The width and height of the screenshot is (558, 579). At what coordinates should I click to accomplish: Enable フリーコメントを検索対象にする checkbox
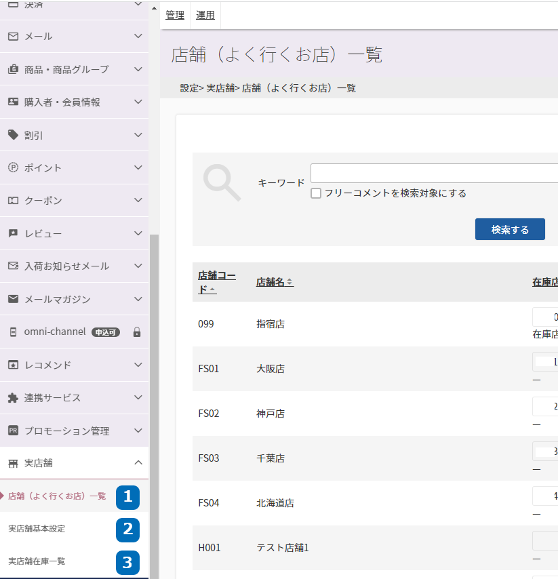tap(316, 193)
